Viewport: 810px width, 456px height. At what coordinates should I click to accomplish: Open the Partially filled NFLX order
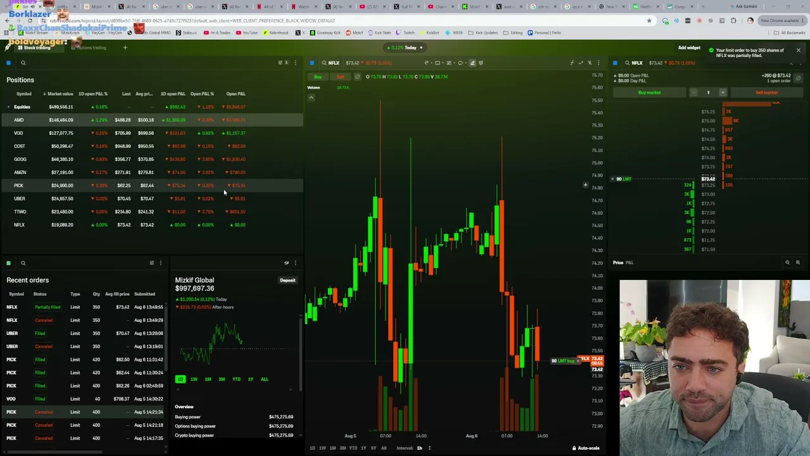(x=84, y=307)
